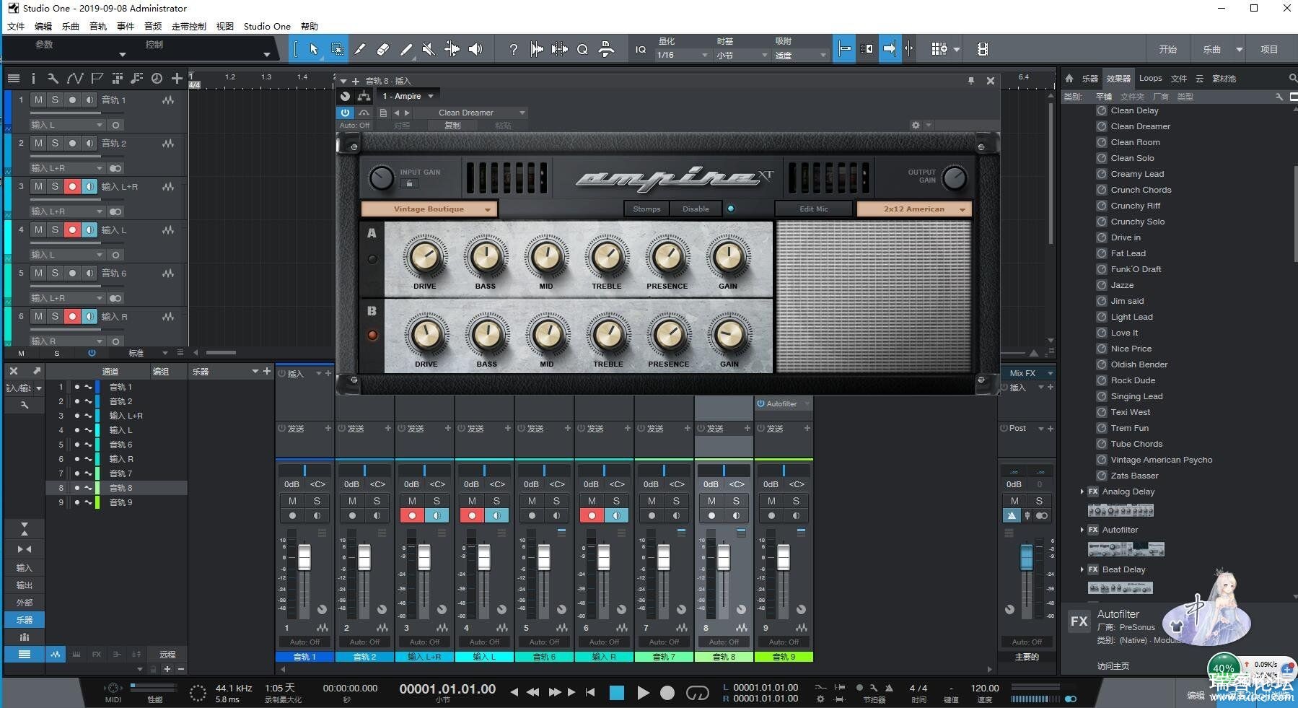
Task: Click the home icon in browser panel
Action: [1069, 78]
